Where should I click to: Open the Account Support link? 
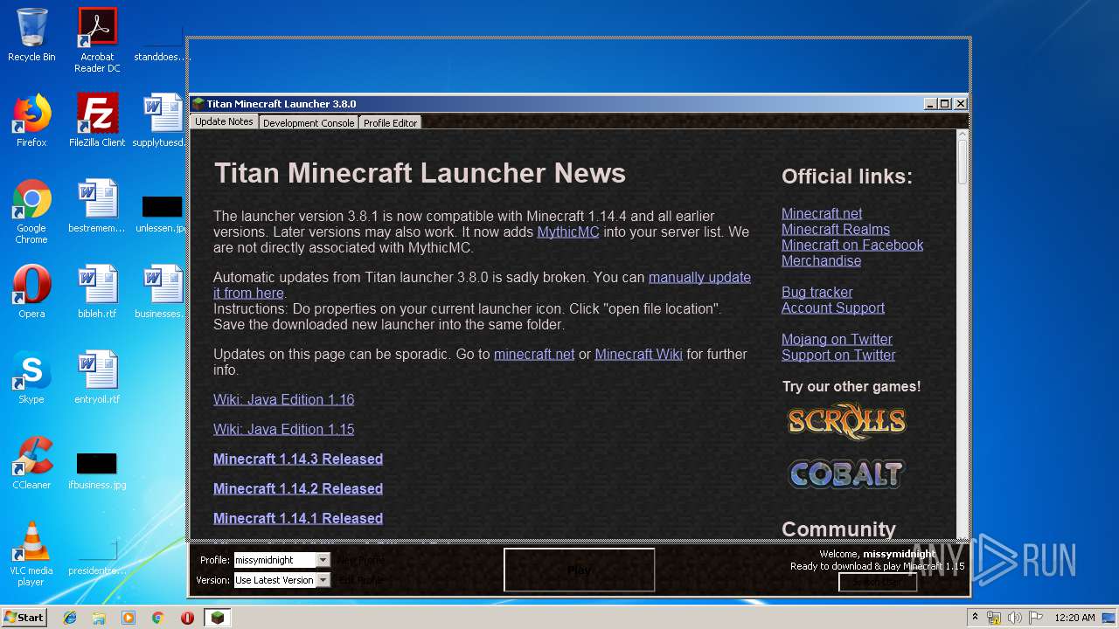[833, 308]
